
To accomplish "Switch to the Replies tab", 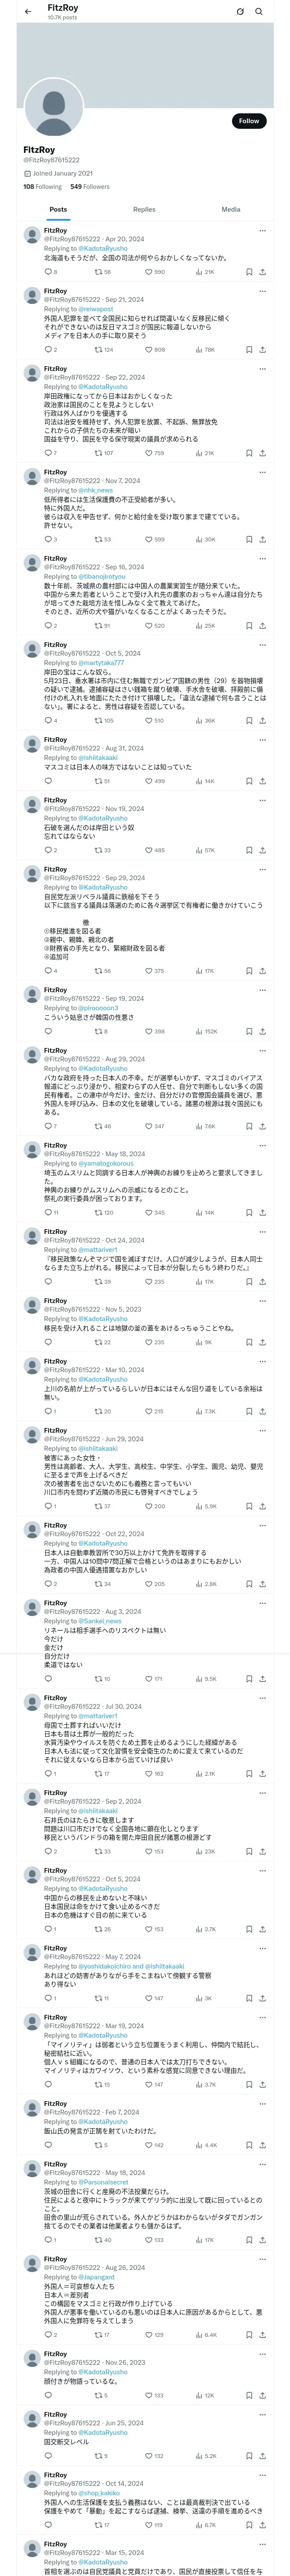I will click(144, 210).
